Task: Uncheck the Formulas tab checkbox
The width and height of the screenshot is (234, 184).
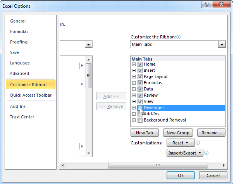Action: (x=140, y=83)
